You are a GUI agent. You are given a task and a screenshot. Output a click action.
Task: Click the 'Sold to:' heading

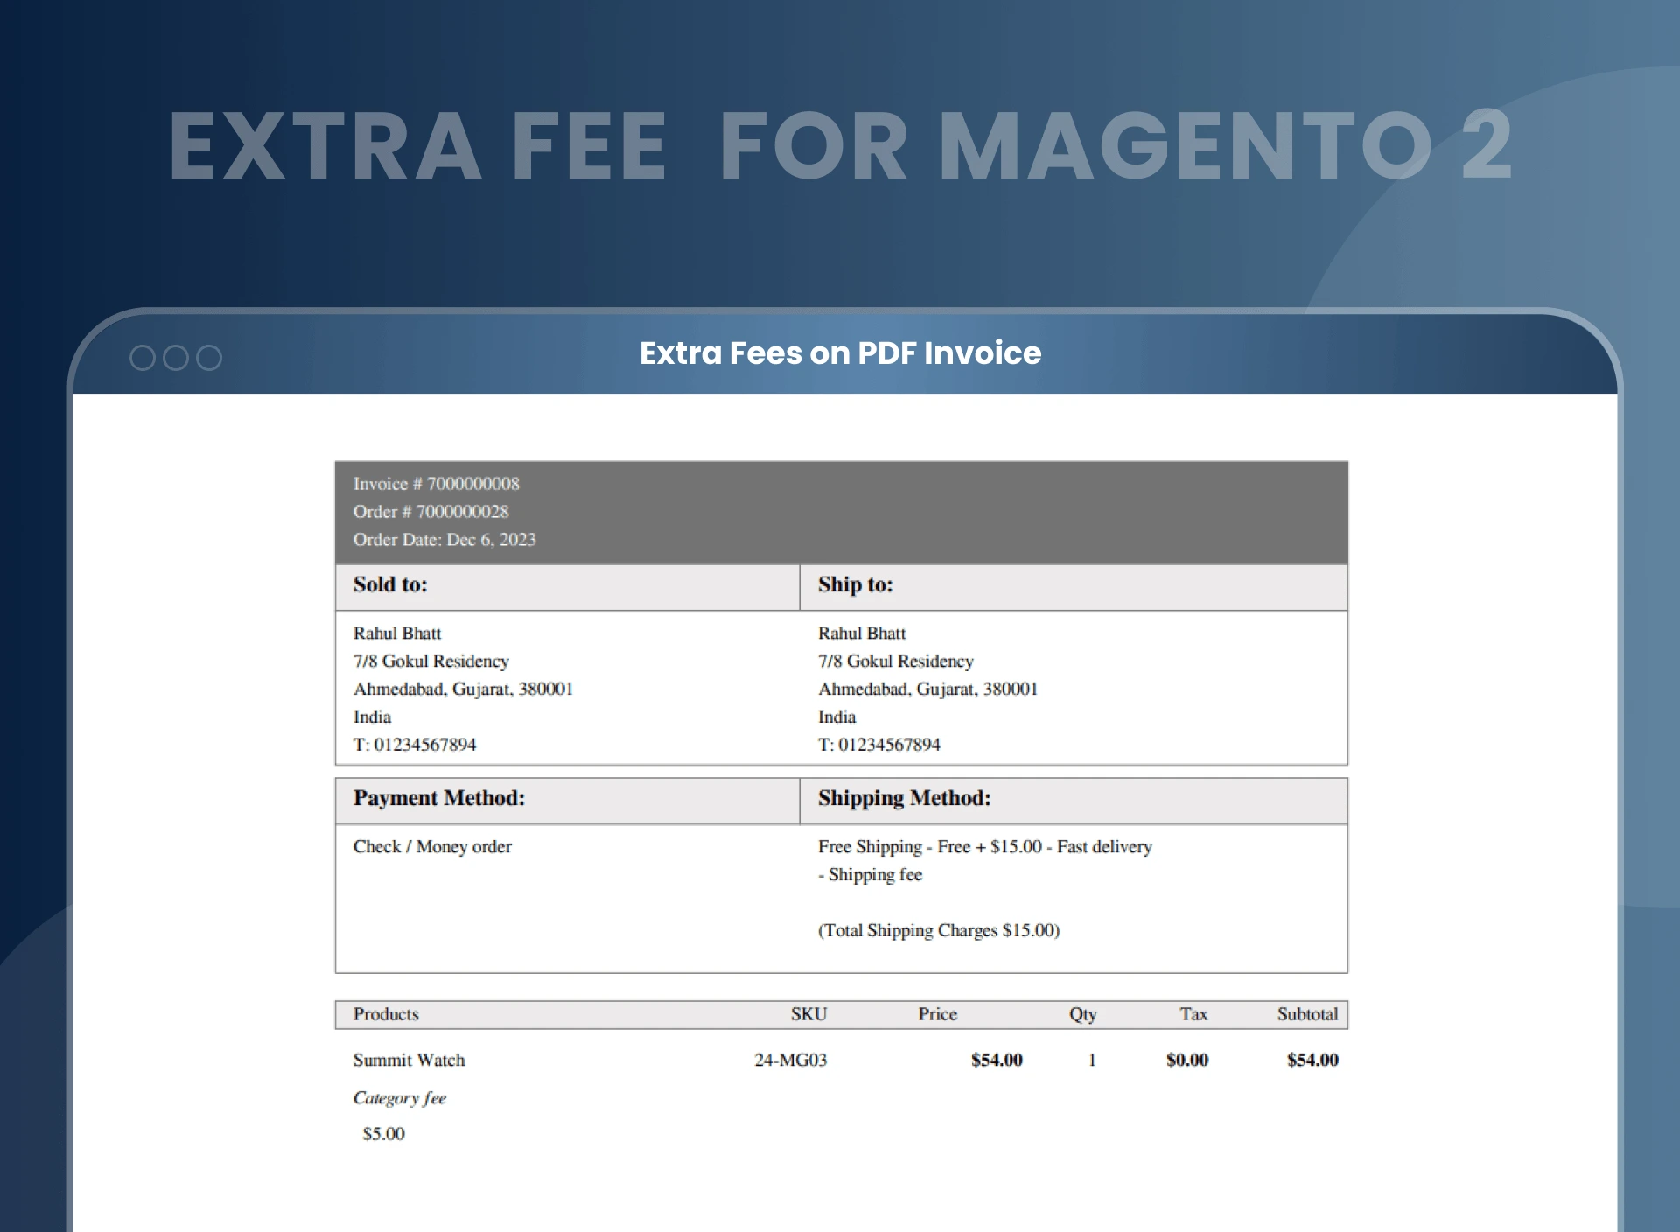[x=390, y=584]
